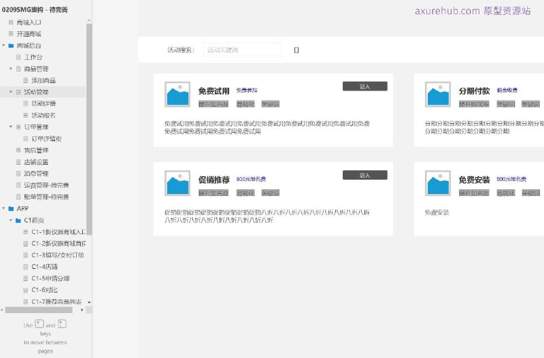Collapse the 商城后台 folder arrow
Screen dimensions: 544x358
[3, 46]
